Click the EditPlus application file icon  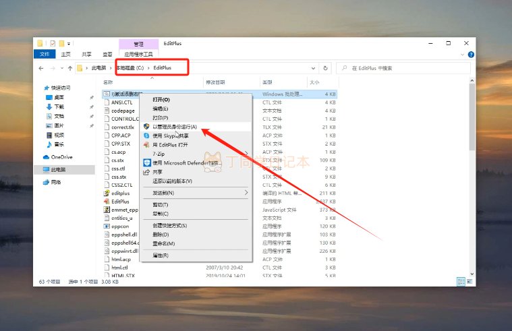[x=107, y=202]
